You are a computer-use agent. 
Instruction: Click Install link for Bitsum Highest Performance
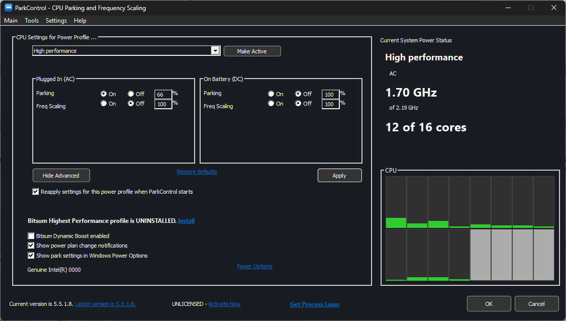coord(186,221)
